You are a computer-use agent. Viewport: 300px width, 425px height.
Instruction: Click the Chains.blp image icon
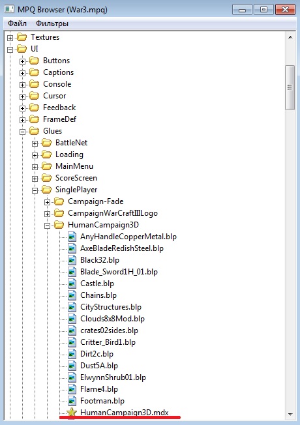tap(72, 295)
